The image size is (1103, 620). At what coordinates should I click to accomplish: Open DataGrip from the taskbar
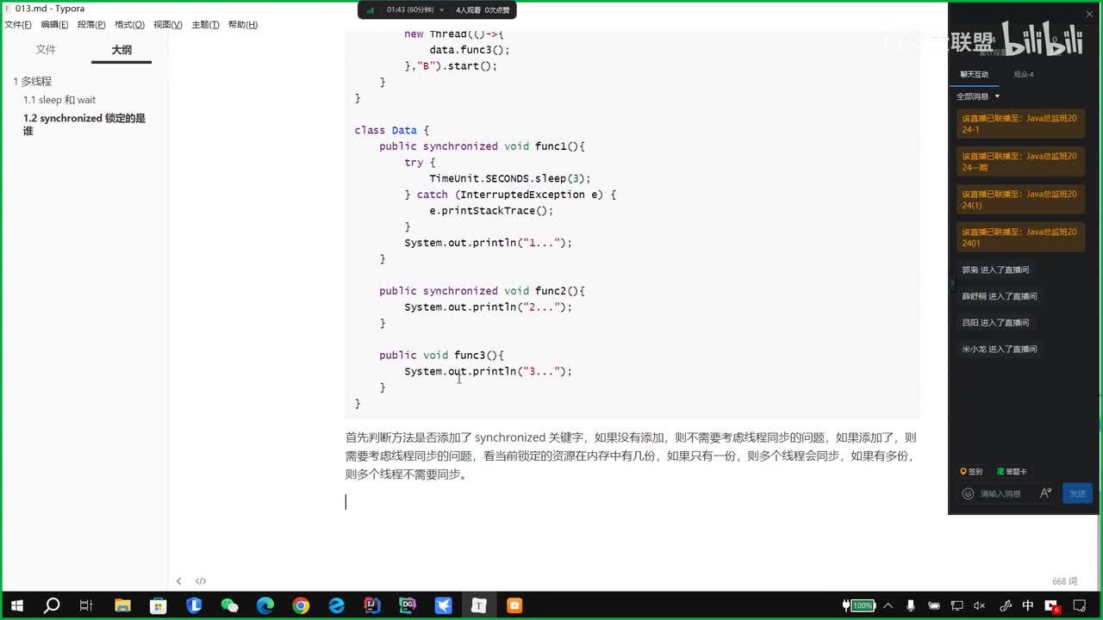[408, 605]
